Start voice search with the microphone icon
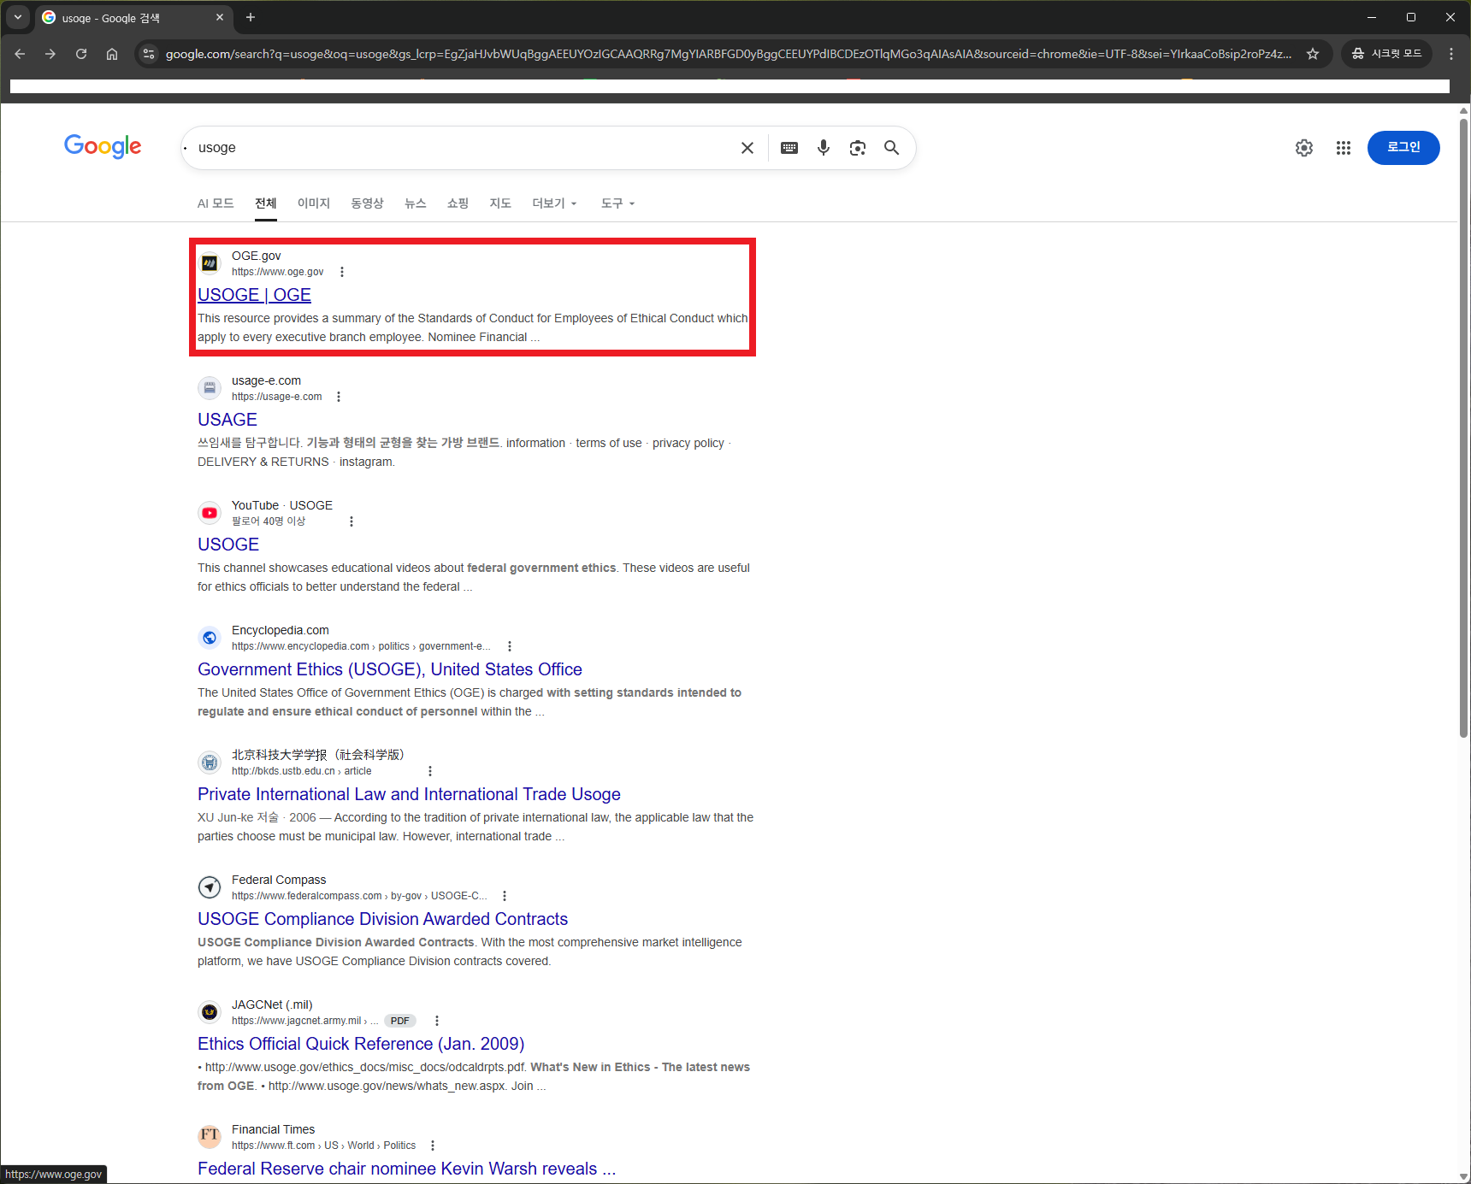This screenshot has height=1184, width=1471. [x=824, y=148]
